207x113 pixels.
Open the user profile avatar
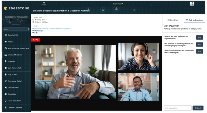pos(192,4)
